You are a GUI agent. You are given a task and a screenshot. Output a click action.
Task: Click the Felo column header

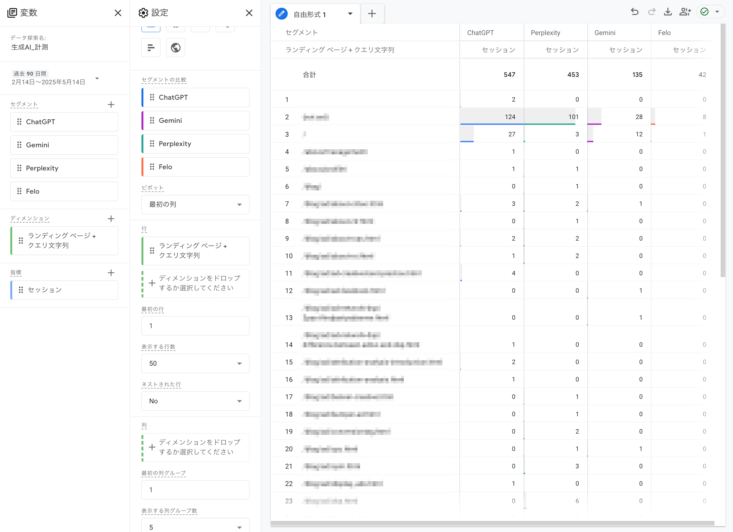(x=664, y=33)
